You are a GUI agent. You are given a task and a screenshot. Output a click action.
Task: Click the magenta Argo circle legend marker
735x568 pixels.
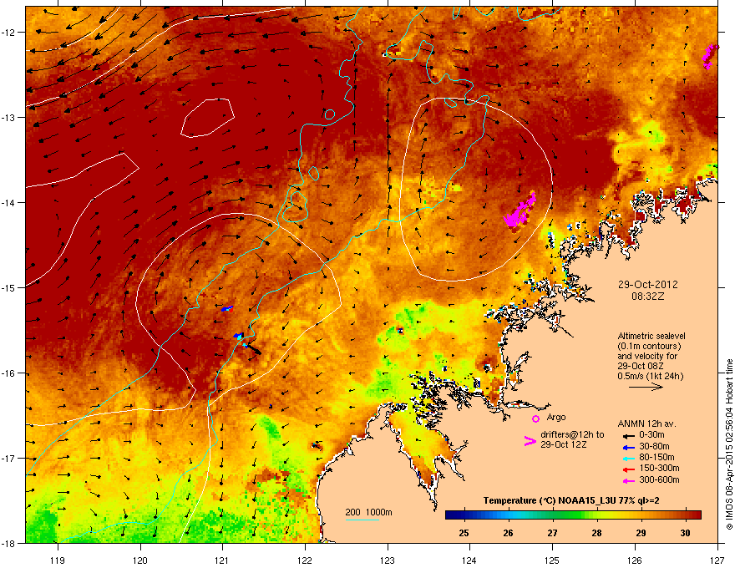[x=535, y=418]
